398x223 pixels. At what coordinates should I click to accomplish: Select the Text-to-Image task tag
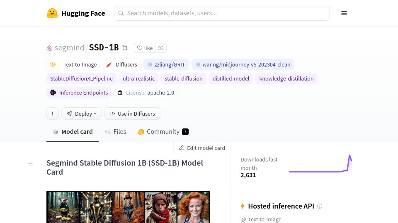74,64
